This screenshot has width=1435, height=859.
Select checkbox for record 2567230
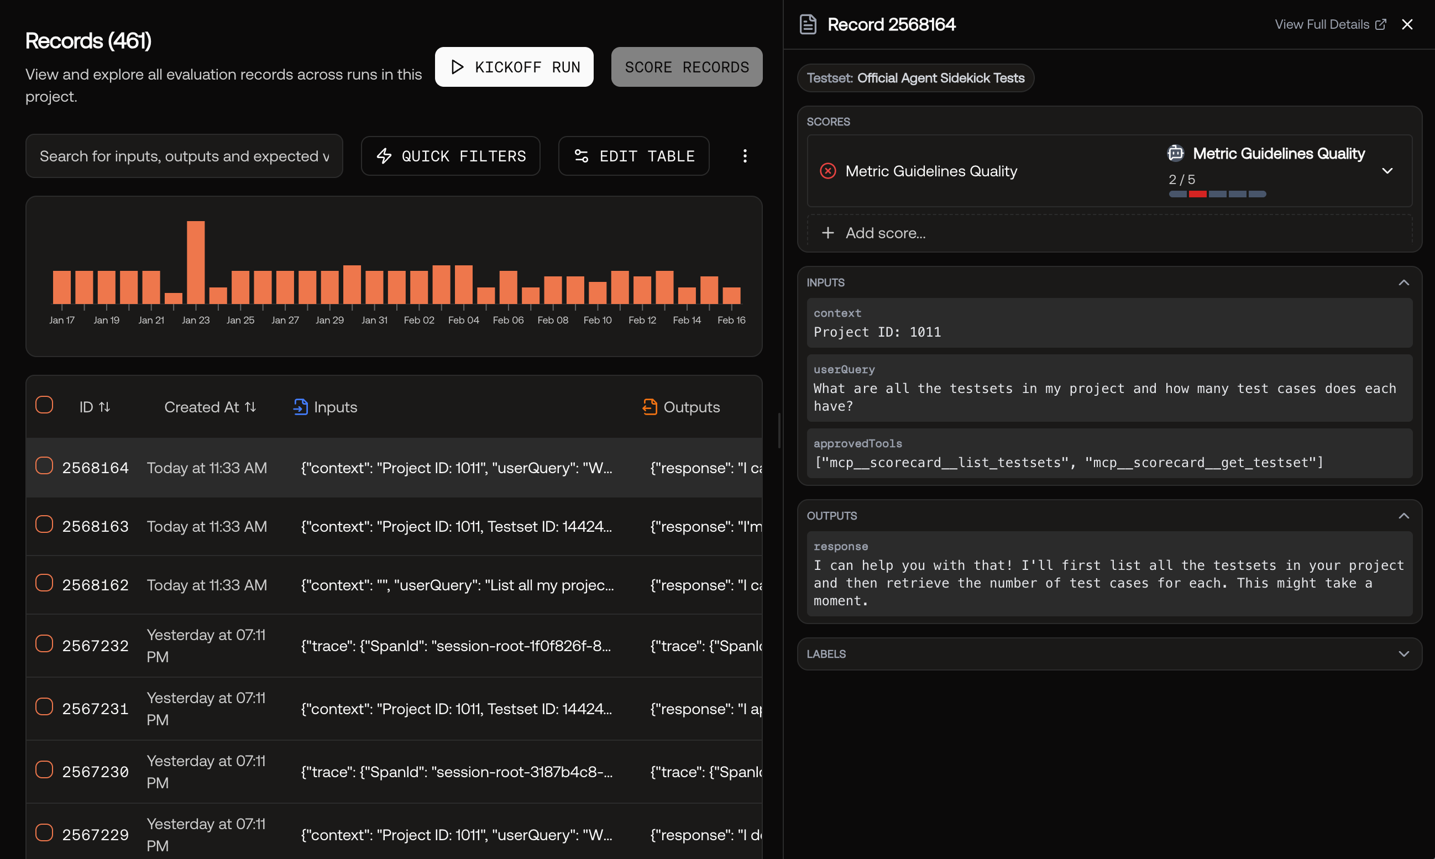pos(44,769)
